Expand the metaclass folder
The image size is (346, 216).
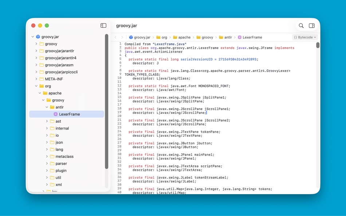pos(47,156)
